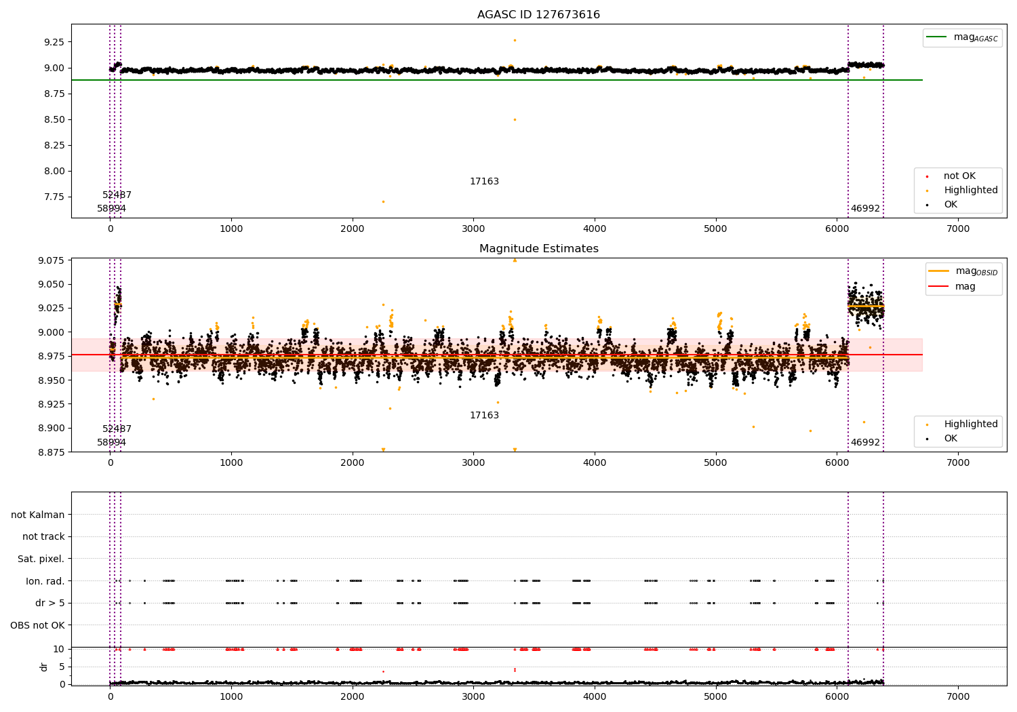
Task: Click 'Highlighted' in the AGASC ID plot legend
Action: pos(962,191)
